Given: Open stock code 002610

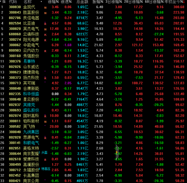Looking at the screenshot, I should (x=15, y=159).
